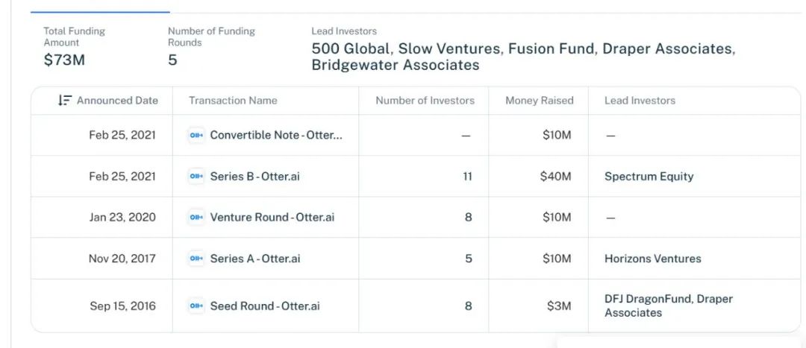Open the Spectrum Equity investor link
This screenshot has width=806, height=348.
(649, 177)
